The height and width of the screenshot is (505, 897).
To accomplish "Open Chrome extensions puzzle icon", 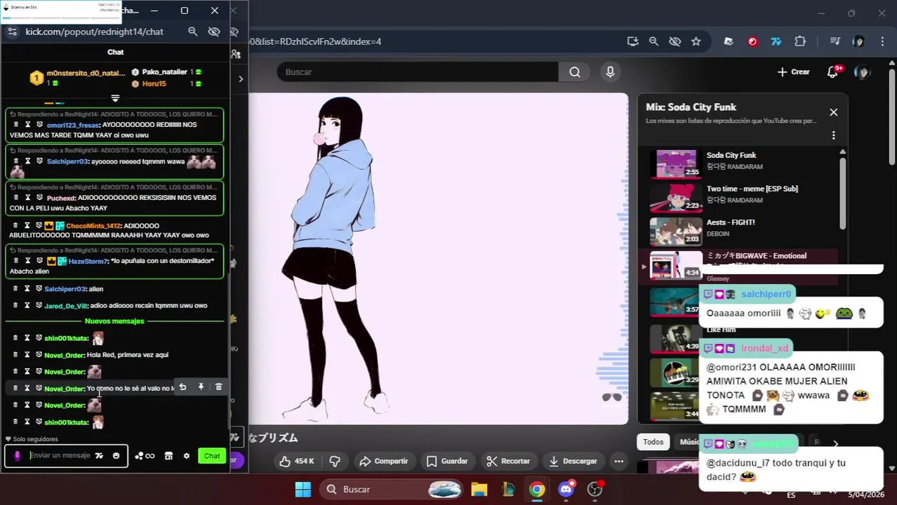I will (799, 41).
